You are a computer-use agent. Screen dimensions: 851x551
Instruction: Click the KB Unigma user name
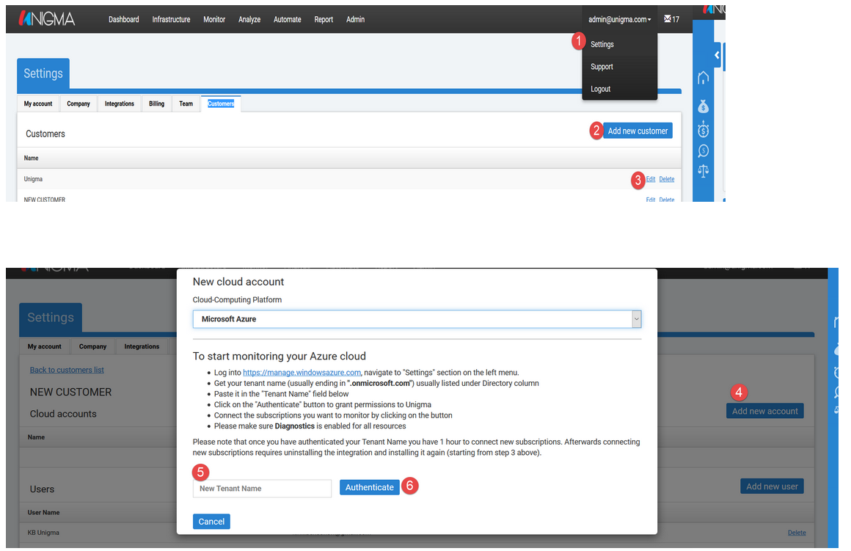[43, 533]
